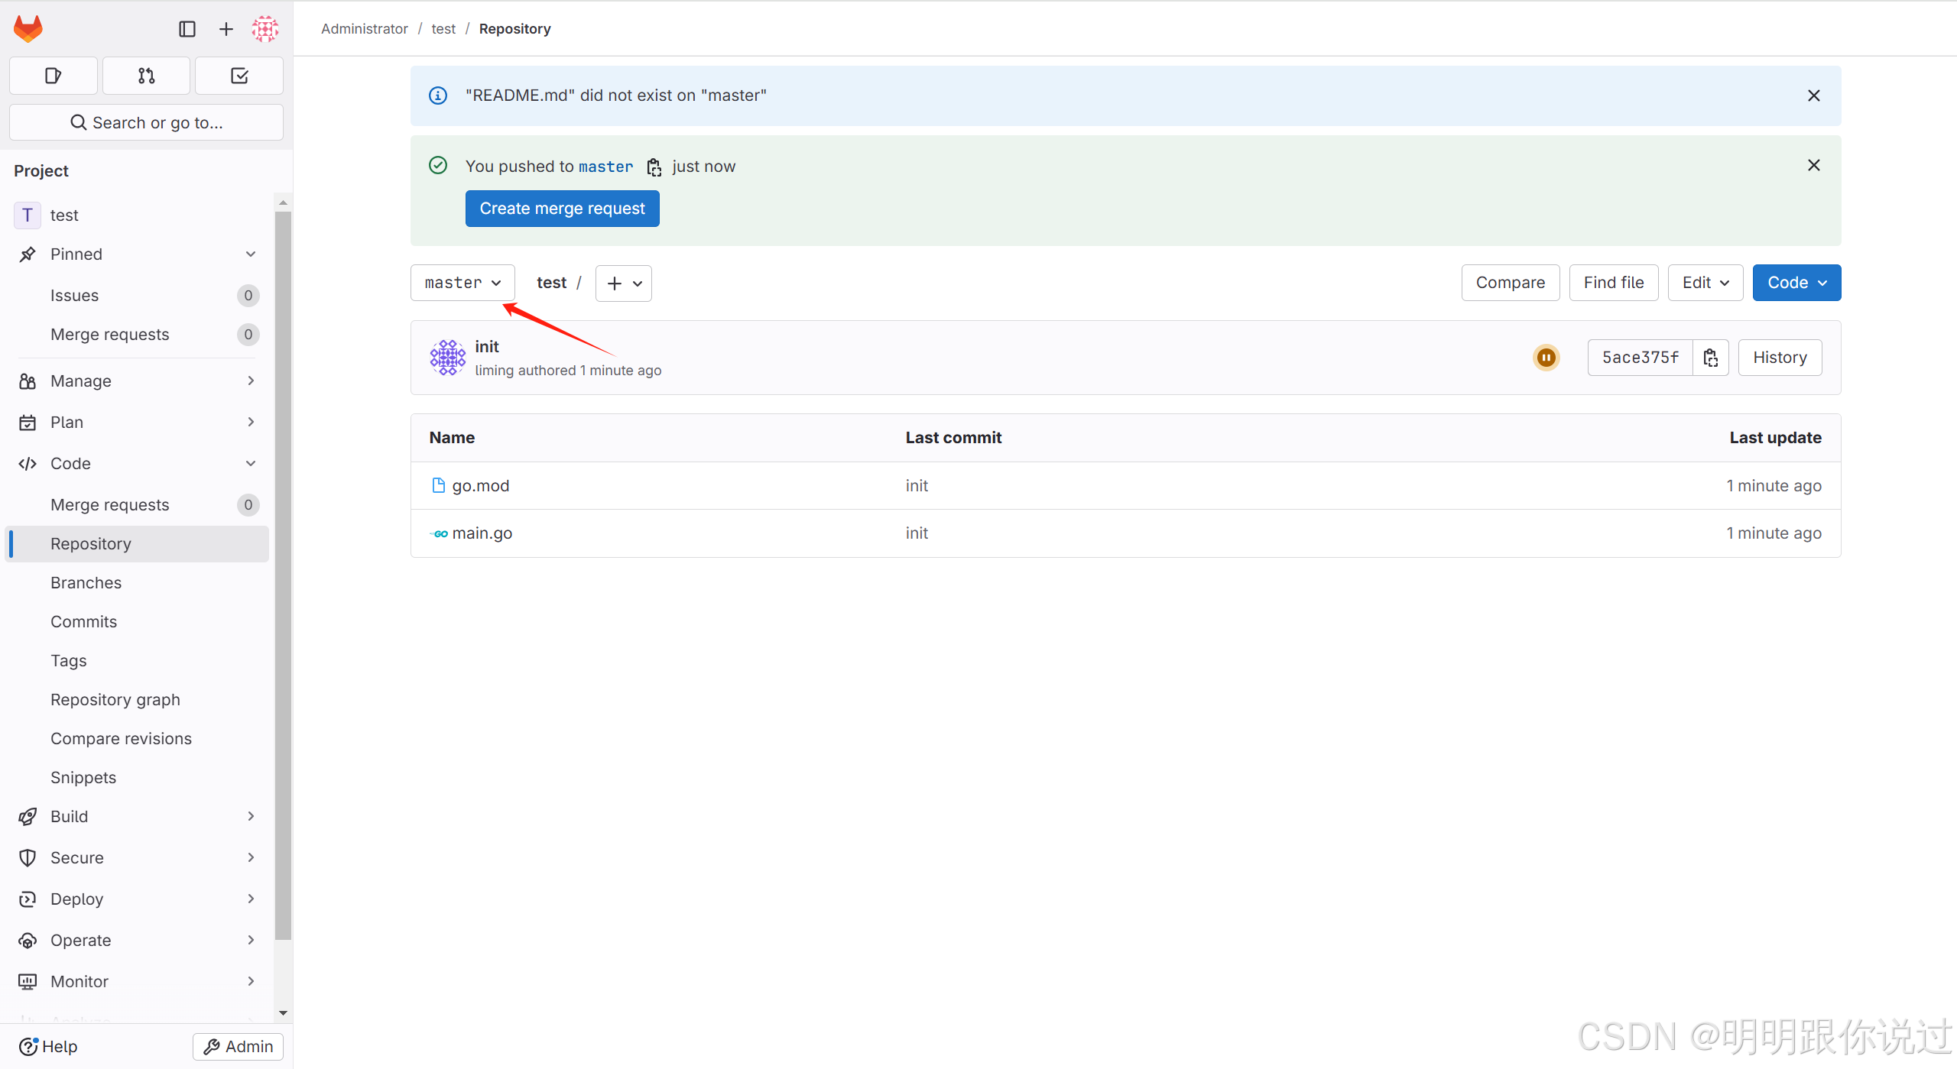Click the Secure shield icon
The height and width of the screenshot is (1069, 1957).
28,858
